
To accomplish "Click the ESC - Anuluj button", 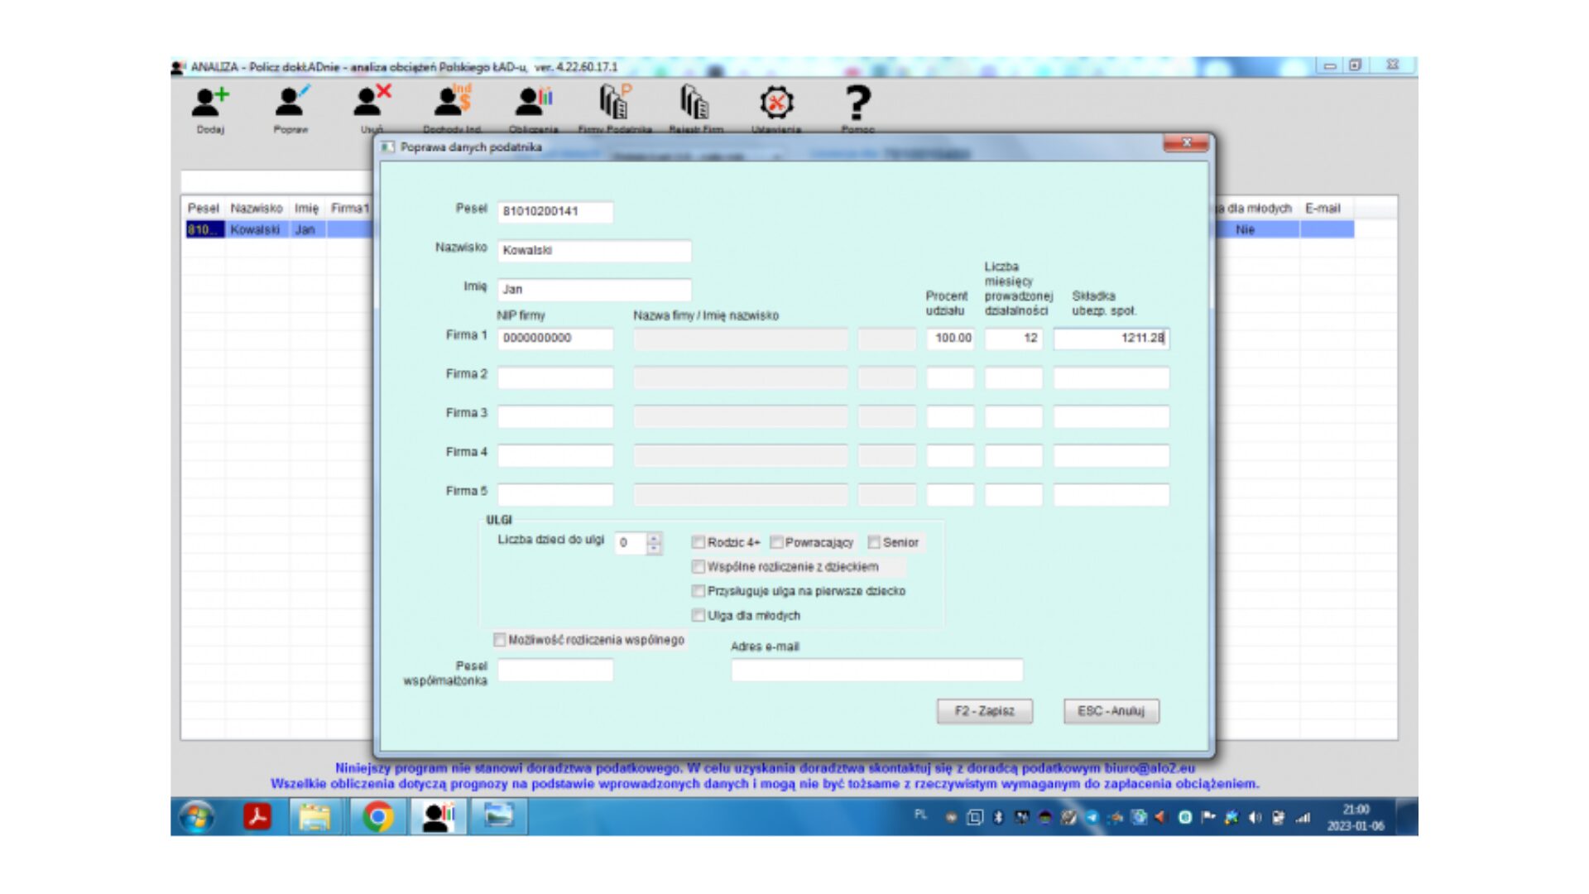I will point(1111,711).
